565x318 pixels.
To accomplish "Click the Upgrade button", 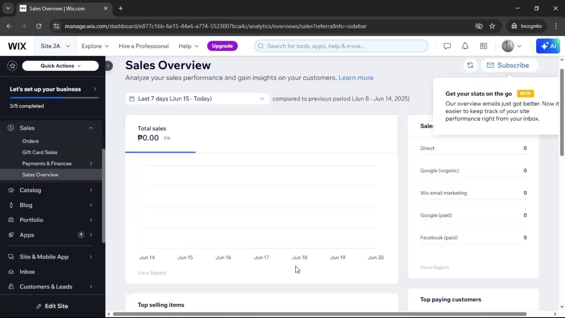I will click(x=222, y=46).
